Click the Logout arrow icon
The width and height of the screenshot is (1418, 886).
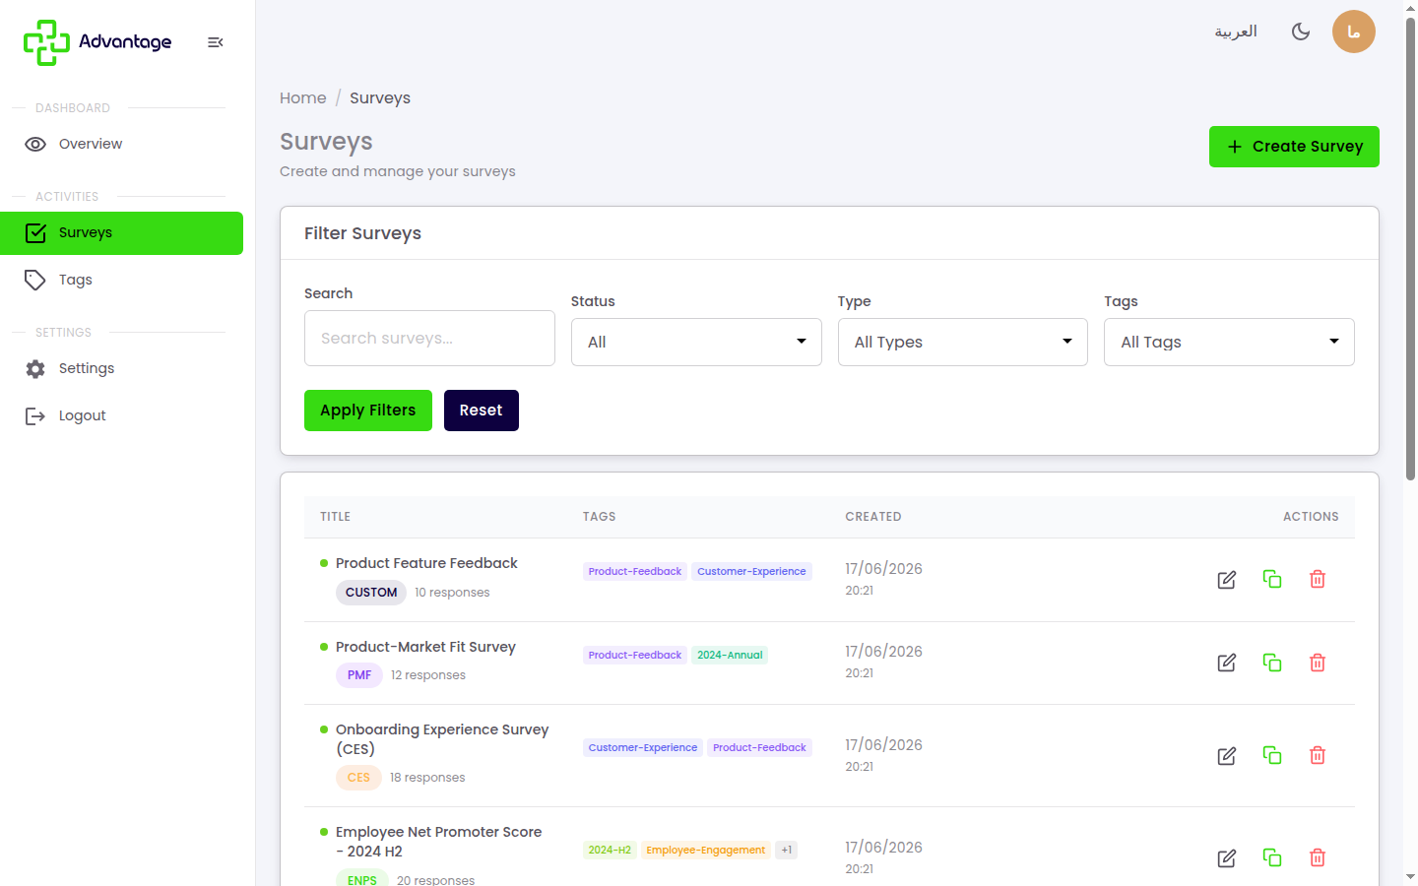[35, 415]
